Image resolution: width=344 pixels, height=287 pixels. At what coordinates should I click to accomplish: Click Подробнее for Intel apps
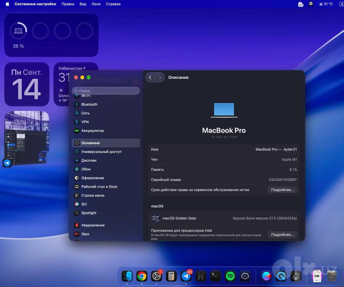coord(282,234)
